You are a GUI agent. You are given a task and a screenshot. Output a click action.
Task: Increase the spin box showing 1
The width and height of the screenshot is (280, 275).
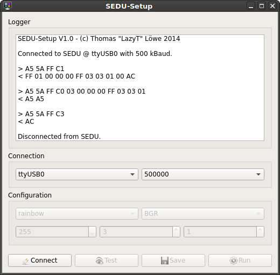(260, 229)
